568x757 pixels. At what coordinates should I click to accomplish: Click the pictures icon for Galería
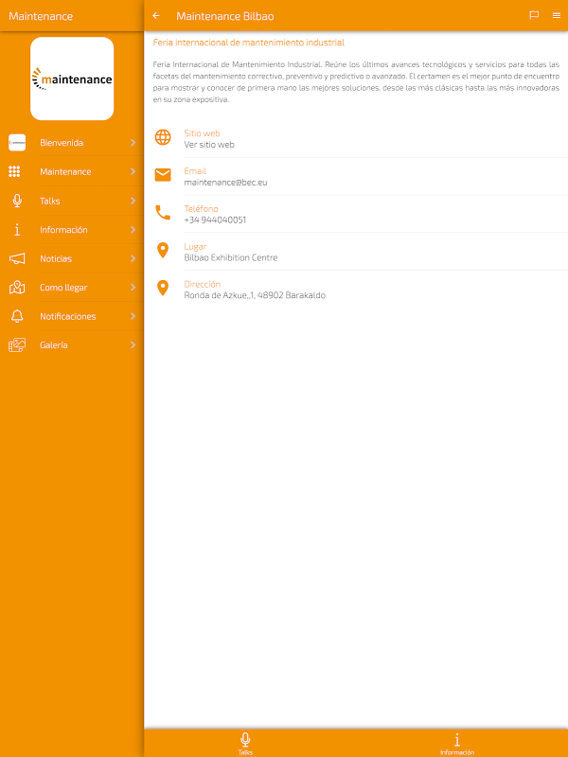pos(17,345)
